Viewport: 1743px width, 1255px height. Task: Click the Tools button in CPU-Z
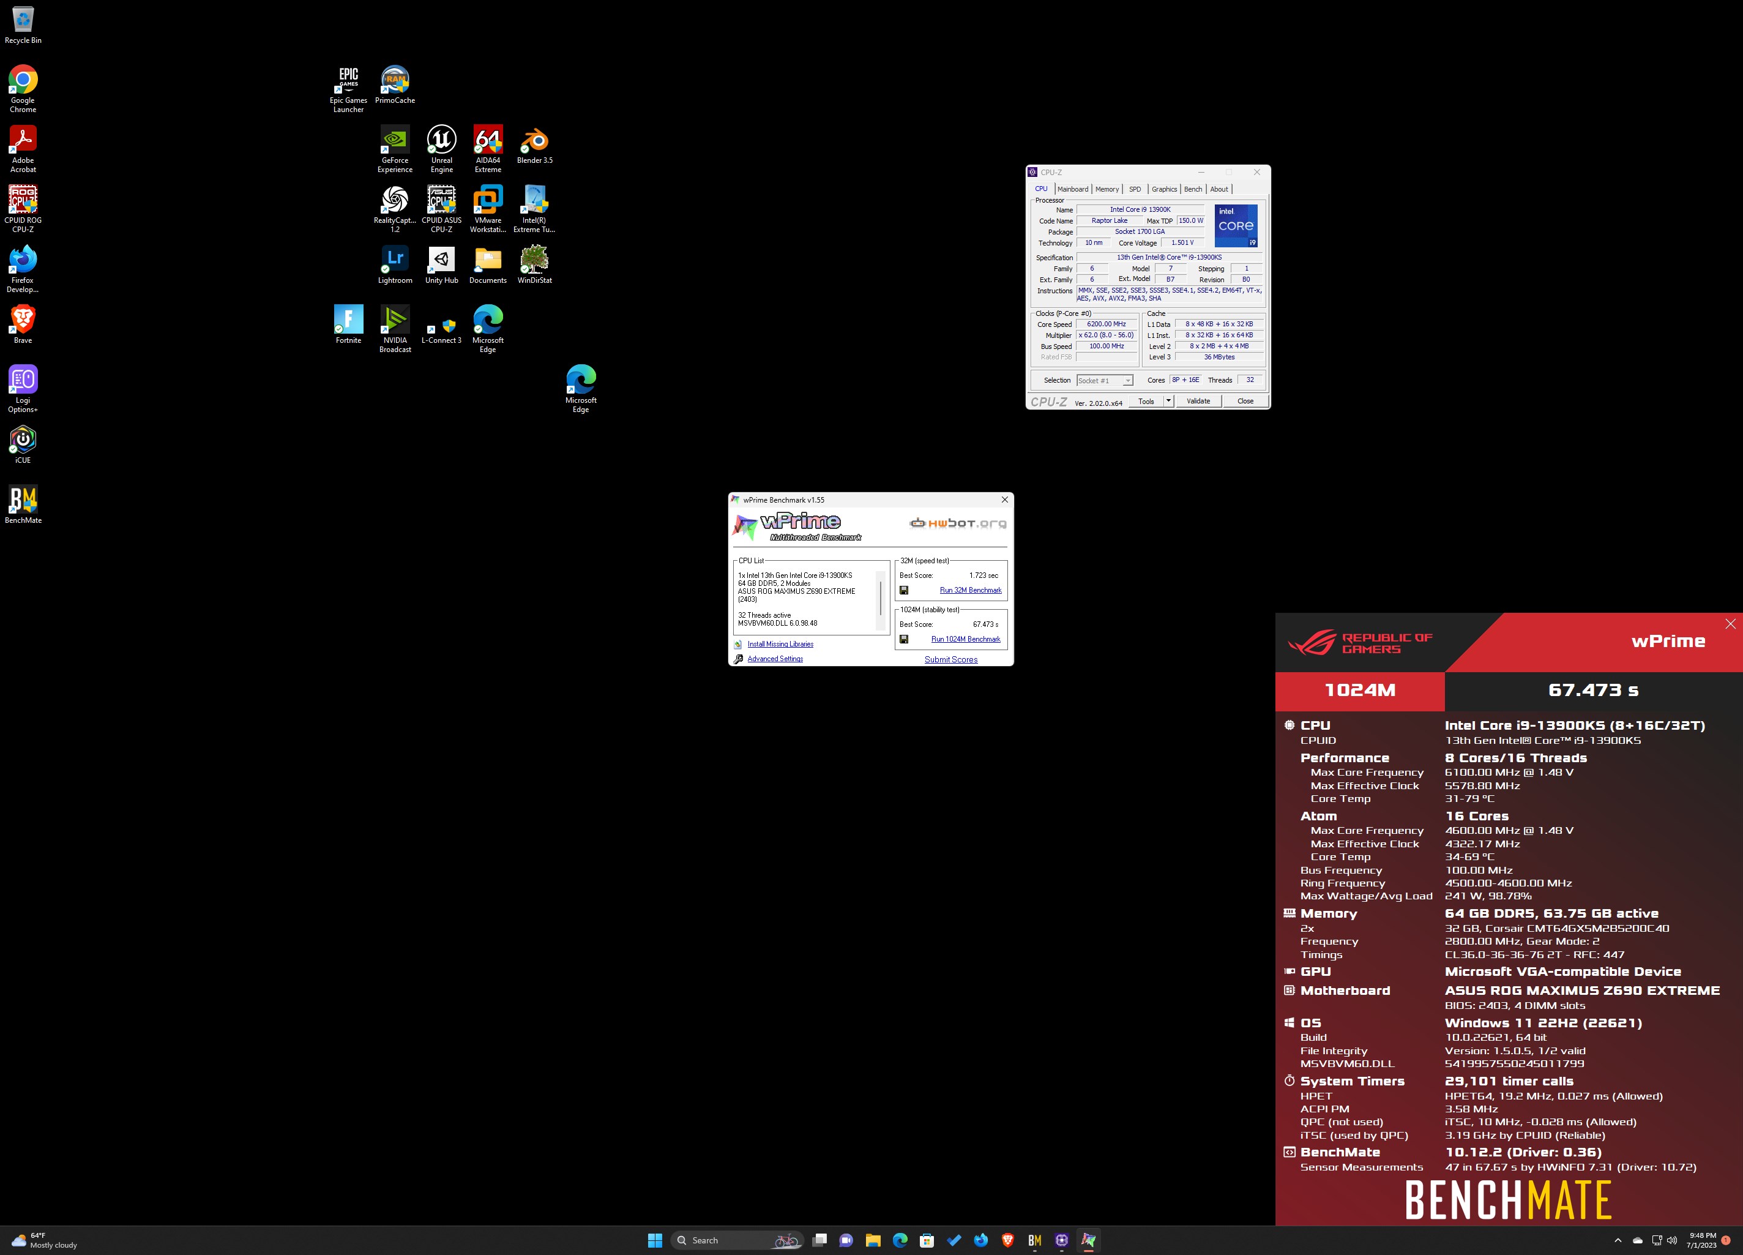tap(1146, 401)
